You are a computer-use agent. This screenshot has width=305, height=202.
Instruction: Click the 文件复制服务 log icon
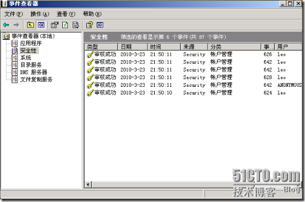tap(15, 80)
